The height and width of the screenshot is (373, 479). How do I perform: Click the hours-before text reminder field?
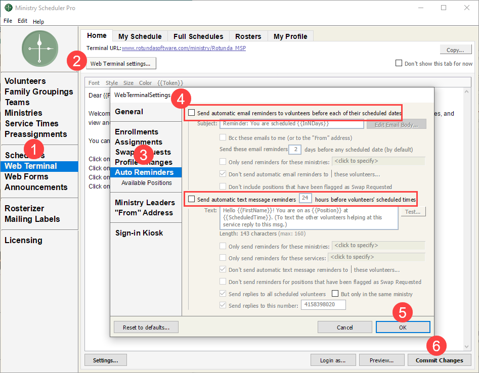(305, 199)
